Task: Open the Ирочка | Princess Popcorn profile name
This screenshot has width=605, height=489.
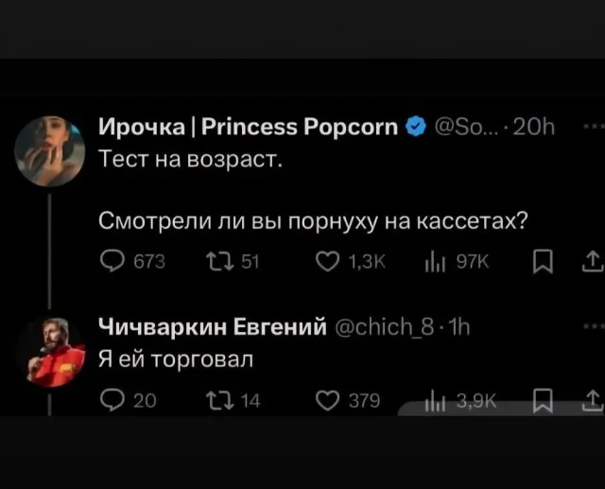Action: [249, 128]
